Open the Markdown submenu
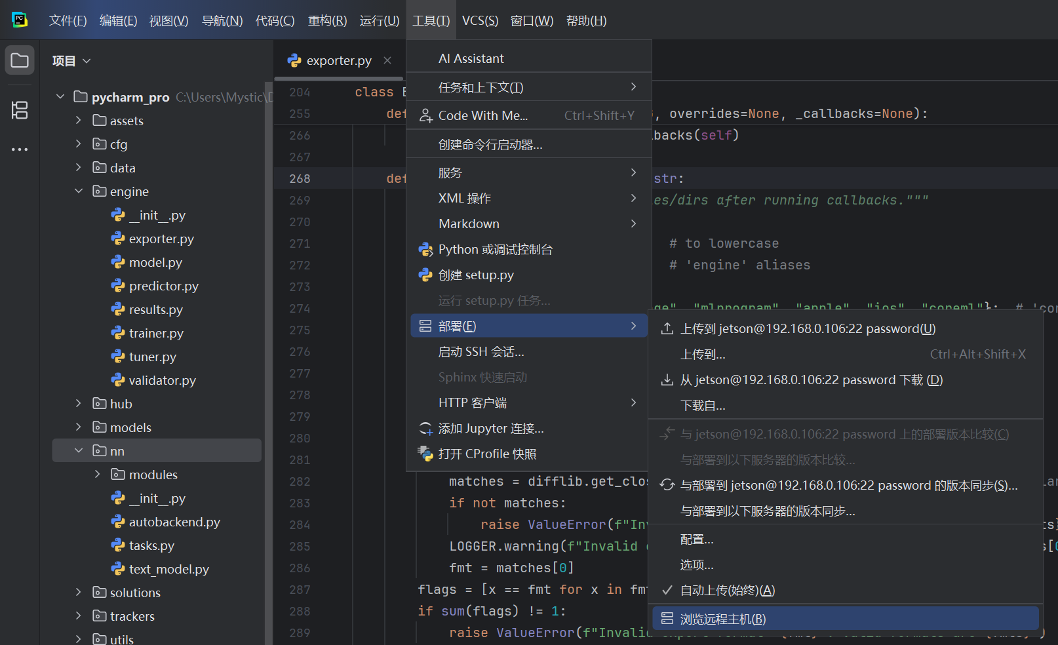This screenshot has width=1058, height=645. pyautogui.click(x=529, y=224)
